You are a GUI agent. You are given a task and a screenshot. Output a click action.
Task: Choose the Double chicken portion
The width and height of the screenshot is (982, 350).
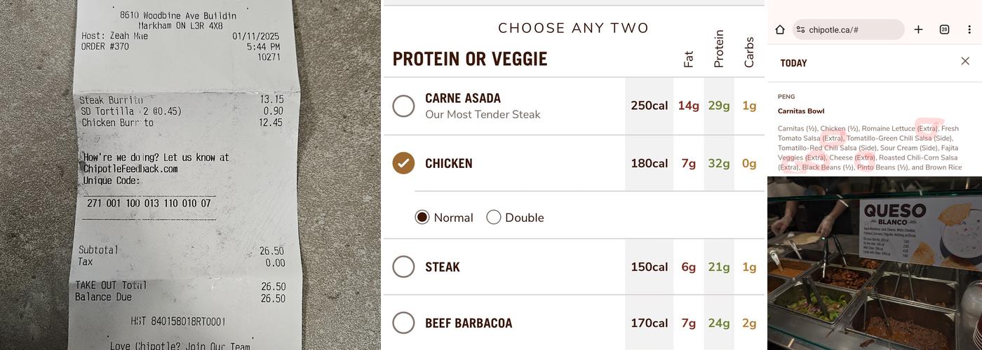pos(494,217)
